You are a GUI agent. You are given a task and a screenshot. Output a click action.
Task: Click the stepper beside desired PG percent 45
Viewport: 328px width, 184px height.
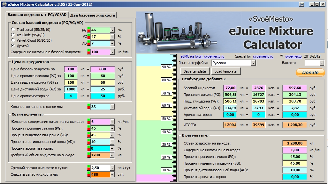[x=89, y=128]
